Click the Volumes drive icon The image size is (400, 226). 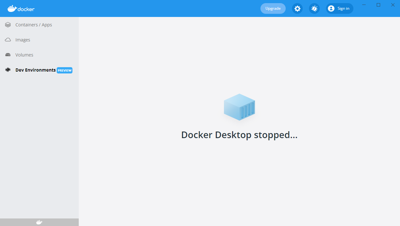tap(8, 55)
